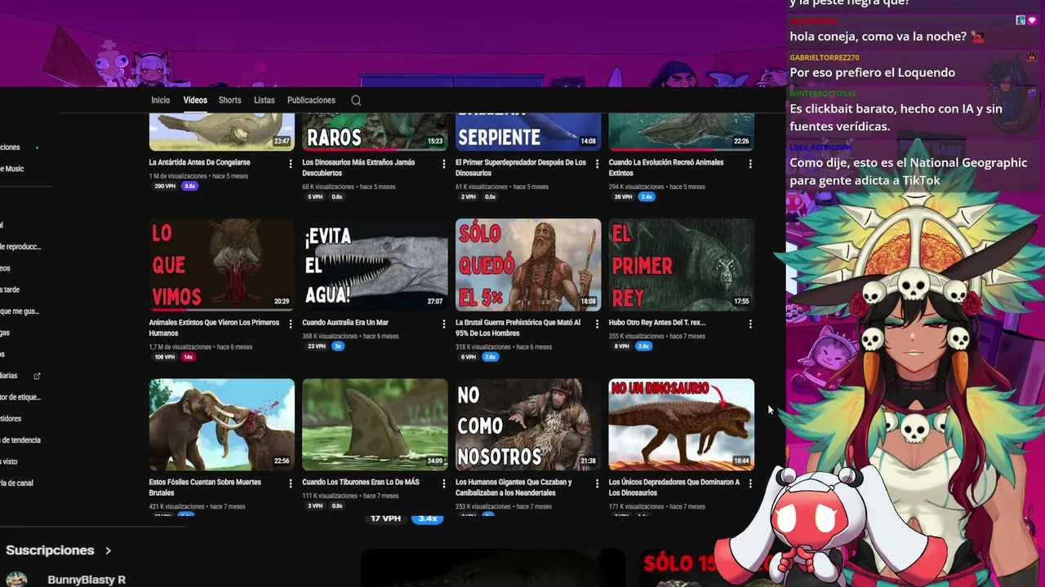Open options menu for 'Los Humanos Gigantes' video
Screen dimensions: 1045x587
pos(597,483)
